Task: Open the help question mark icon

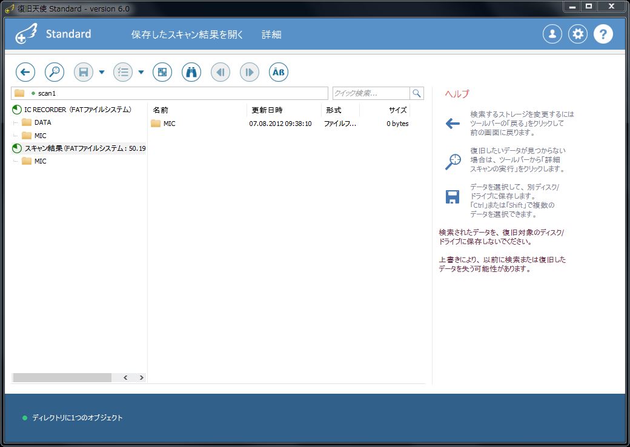Action: [603, 34]
